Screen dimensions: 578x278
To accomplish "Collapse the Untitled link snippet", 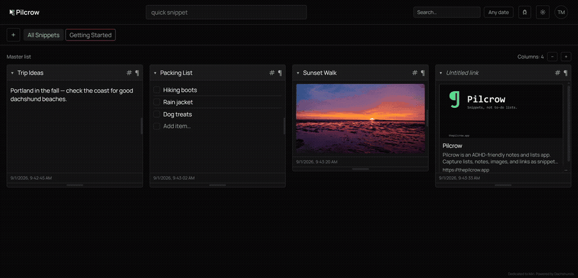I will [441, 73].
